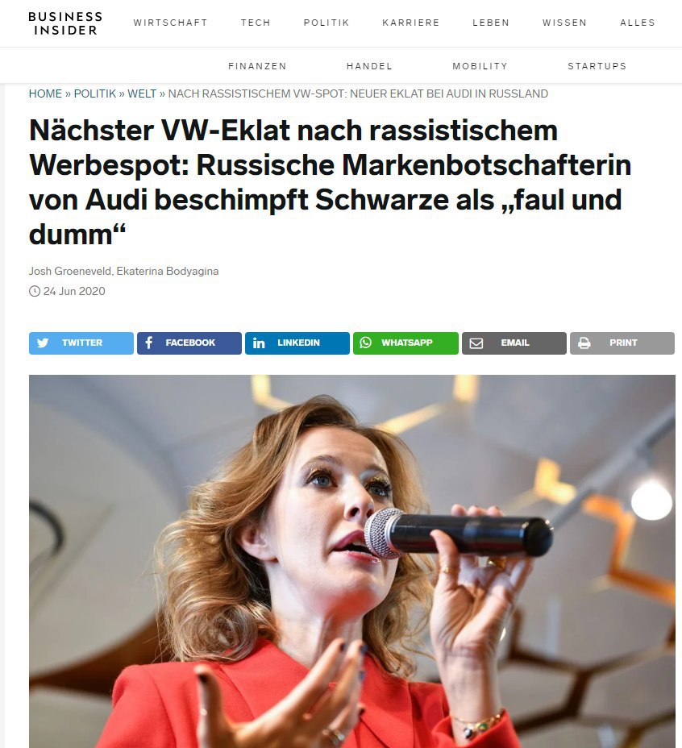Click the WhatsApp logo icon
Screen dimensions: 682x748
pyautogui.click(x=365, y=343)
